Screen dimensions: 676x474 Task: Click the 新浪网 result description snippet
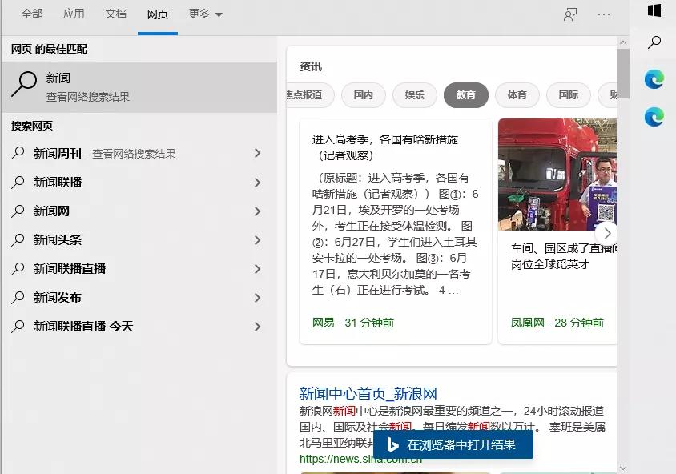pos(453,427)
